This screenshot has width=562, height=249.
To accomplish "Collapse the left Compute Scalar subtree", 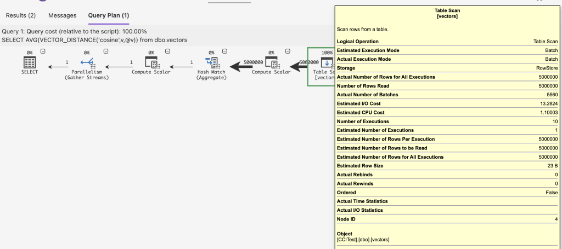I will coord(168,51).
